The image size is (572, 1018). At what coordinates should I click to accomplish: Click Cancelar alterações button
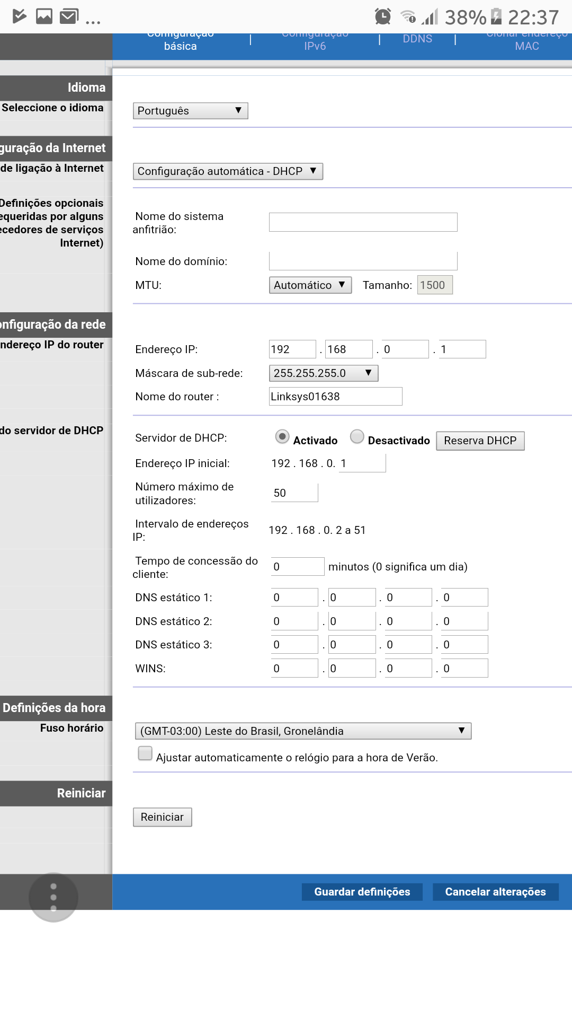click(496, 892)
